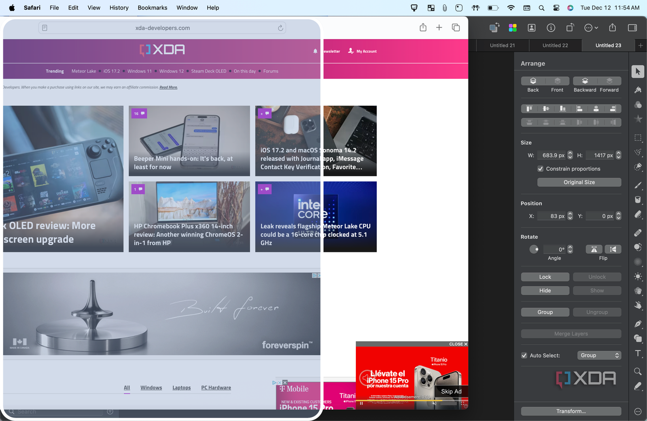Open the Transform... button

coord(571,412)
